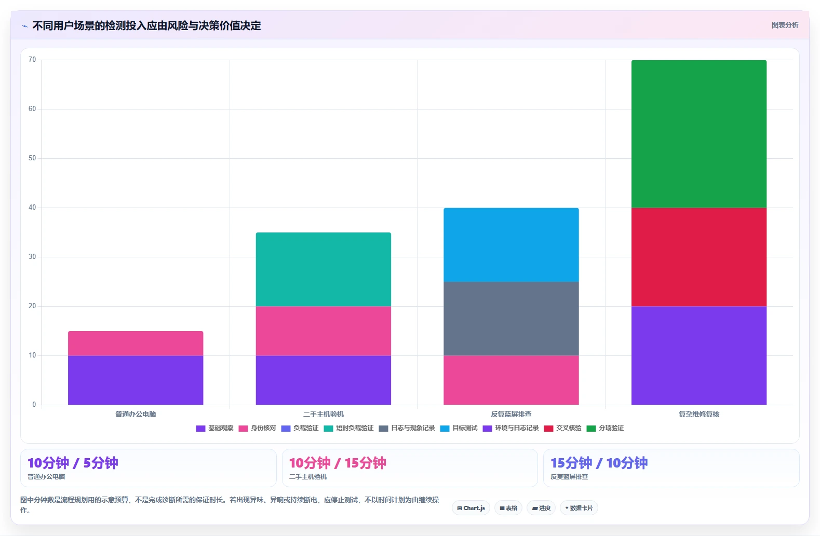Click the 复杂维修复核 x-axis label
Image resolution: width=820 pixels, height=536 pixels.
(x=699, y=414)
